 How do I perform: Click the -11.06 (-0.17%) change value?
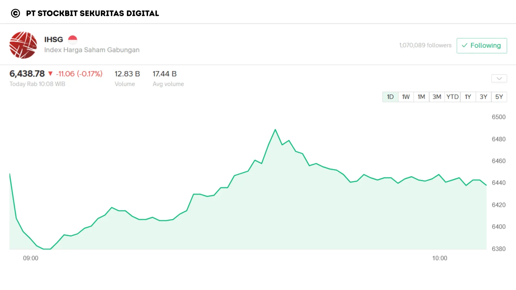pyautogui.click(x=79, y=74)
